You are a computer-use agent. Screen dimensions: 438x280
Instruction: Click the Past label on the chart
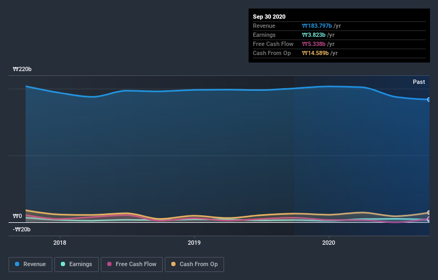point(419,82)
